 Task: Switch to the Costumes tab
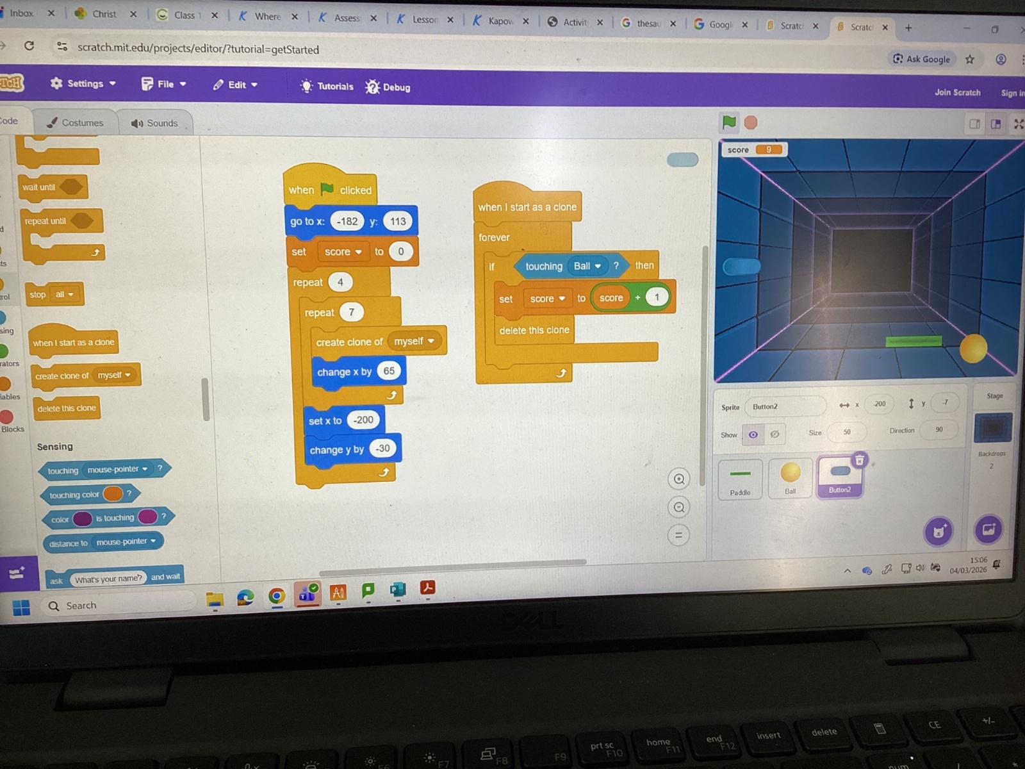(x=75, y=122)
